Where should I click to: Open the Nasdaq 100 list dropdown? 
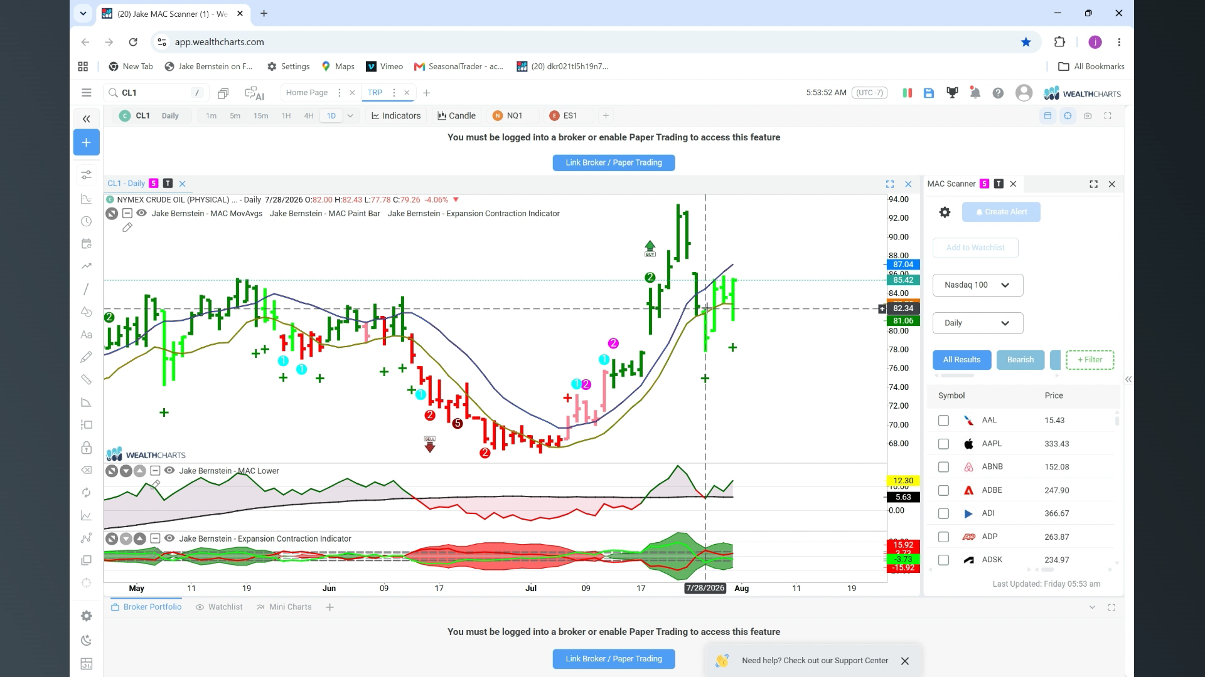point(978,285)
